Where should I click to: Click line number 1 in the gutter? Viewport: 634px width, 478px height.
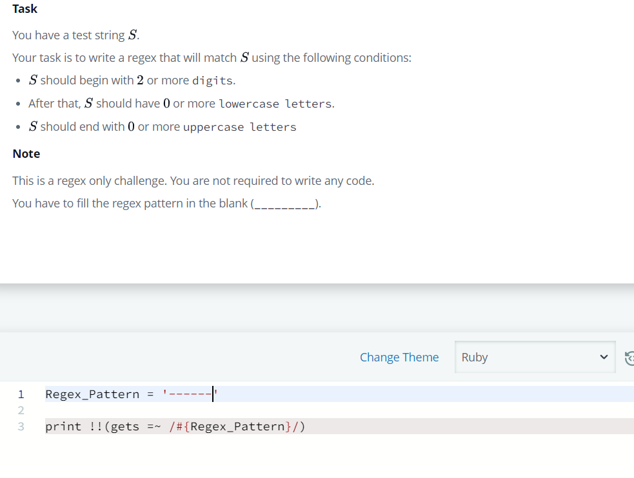(21, 394)
